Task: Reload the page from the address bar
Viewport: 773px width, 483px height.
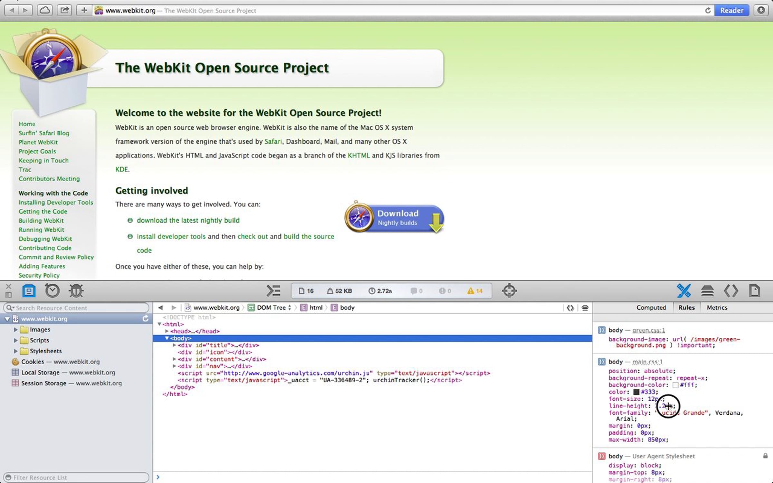Action: (x=708, y=11)
